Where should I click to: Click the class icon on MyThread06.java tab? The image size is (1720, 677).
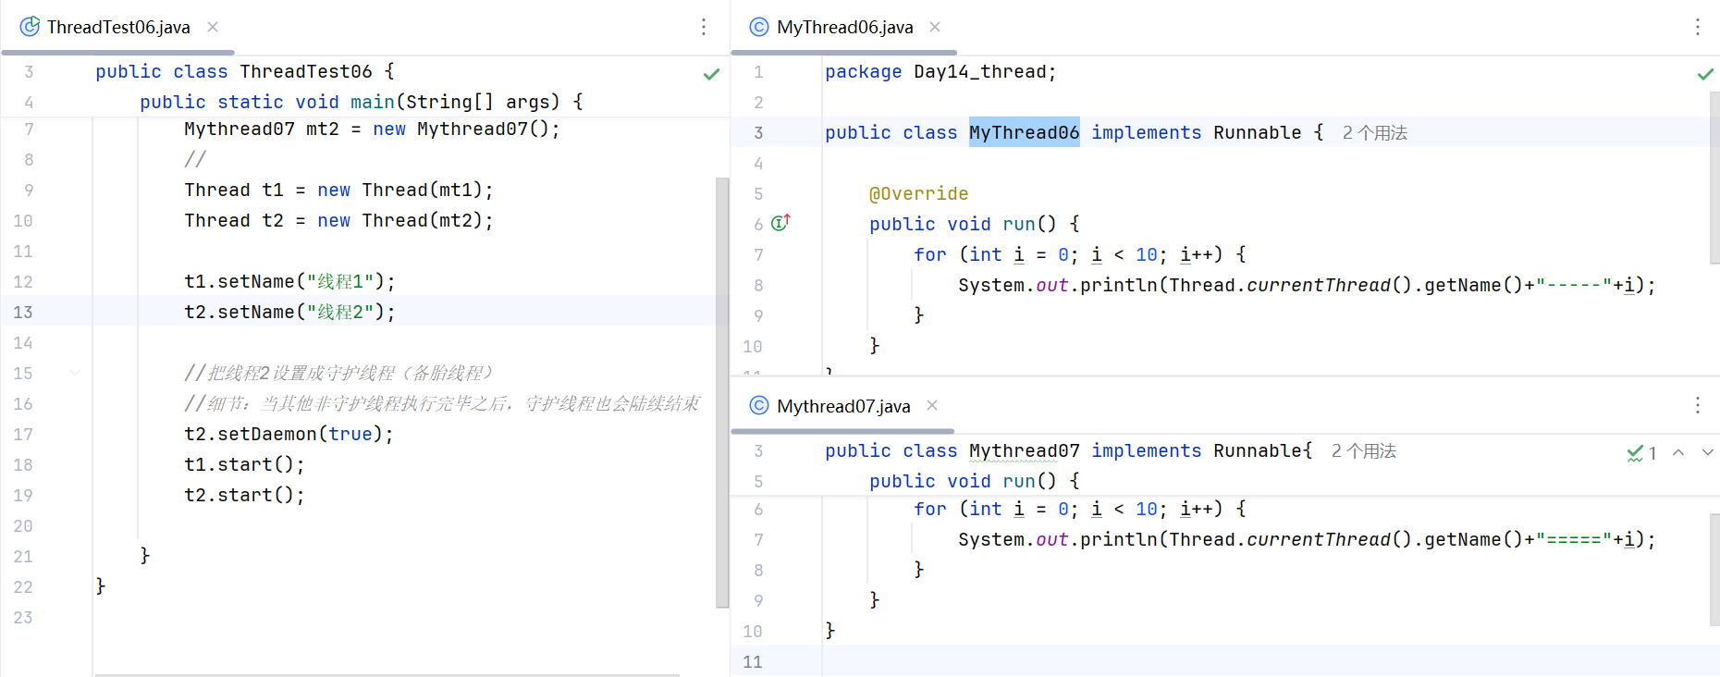tap(759, 27)
